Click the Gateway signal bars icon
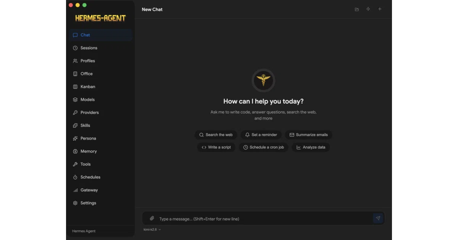This screenshot has width=458, height=240. coord(75,190)
